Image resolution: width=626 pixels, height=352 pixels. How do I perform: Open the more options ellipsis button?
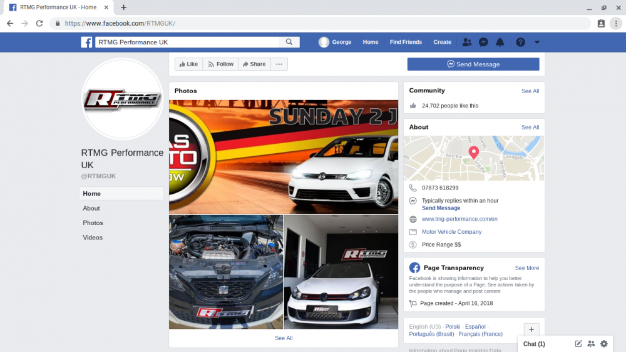279,64
